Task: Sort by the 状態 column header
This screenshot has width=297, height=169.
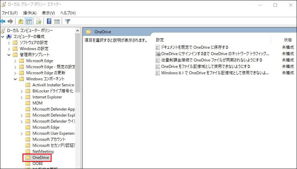Action: (288, 40)
